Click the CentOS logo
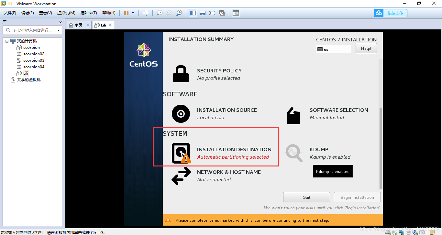Screen dimensions: 442x235 pos(144,55)
